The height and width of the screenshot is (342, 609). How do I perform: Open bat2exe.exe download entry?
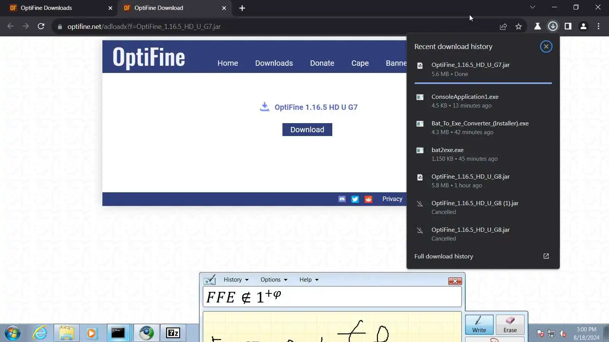[x=483, y=154]
